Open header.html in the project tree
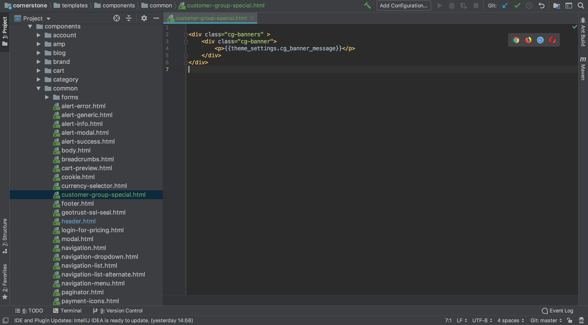The image size is (588, 325). 78,221
